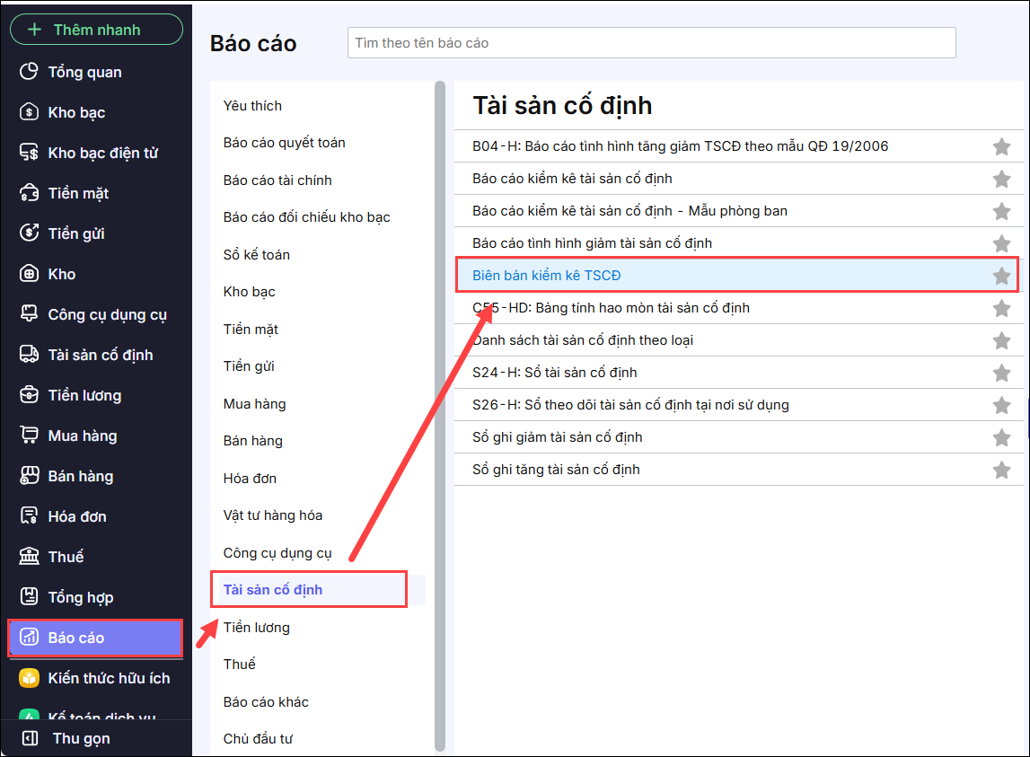This screenshot has width=1030, height=757.
Task: Open Chủ đầu tư report category
Action: 258,739
